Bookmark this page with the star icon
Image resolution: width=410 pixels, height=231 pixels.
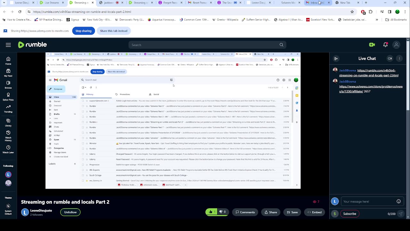352,12
